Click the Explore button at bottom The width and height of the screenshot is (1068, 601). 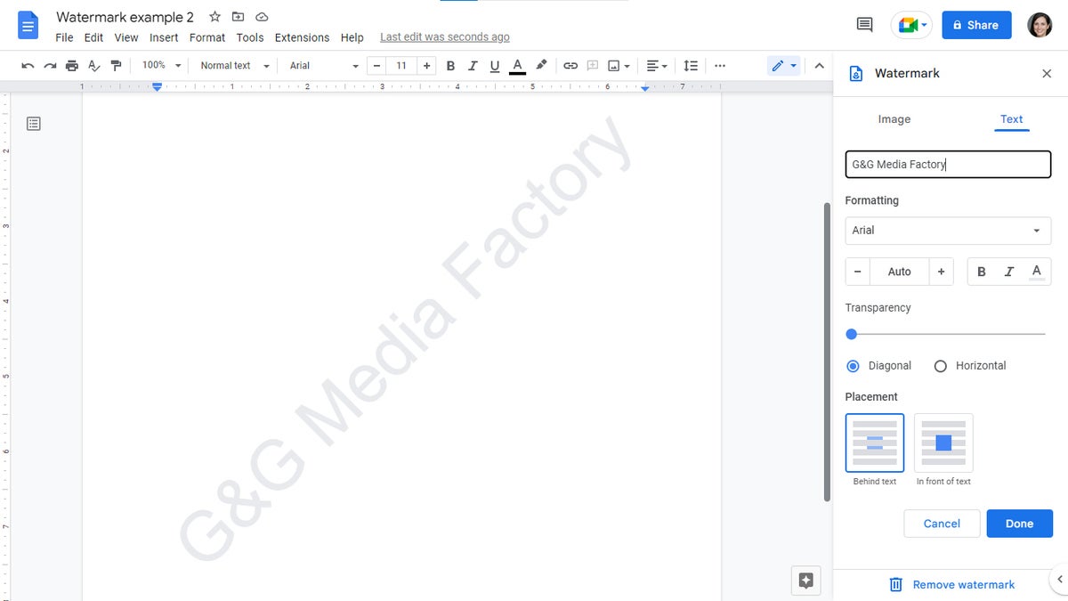point(805,581)
